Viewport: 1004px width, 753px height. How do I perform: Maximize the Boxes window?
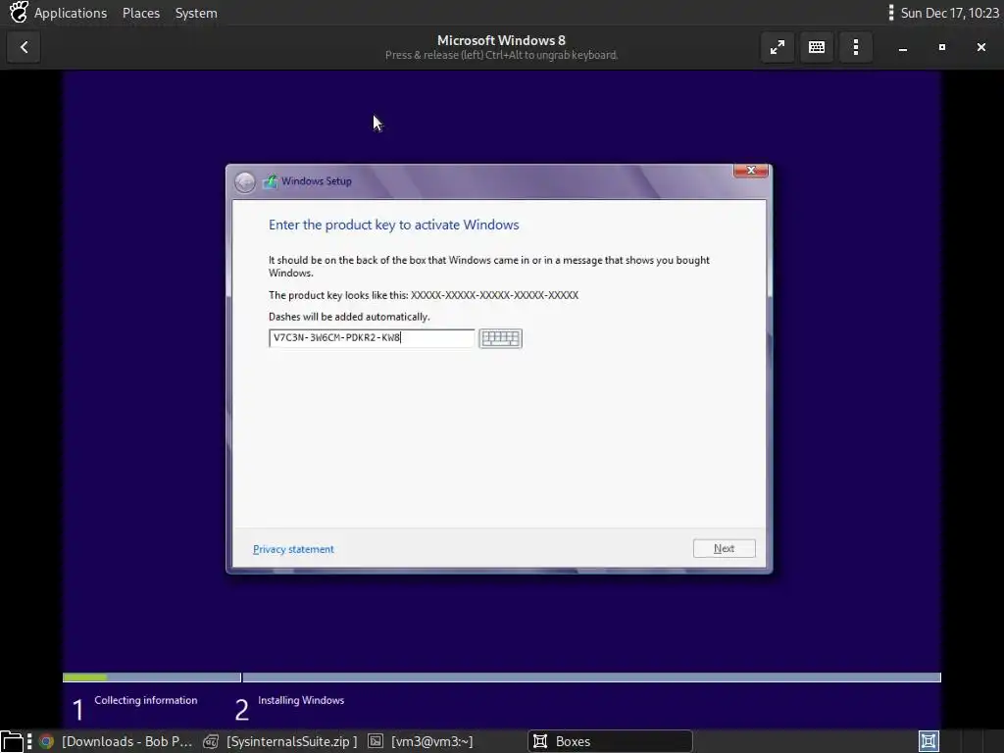[x=942, y=47]
